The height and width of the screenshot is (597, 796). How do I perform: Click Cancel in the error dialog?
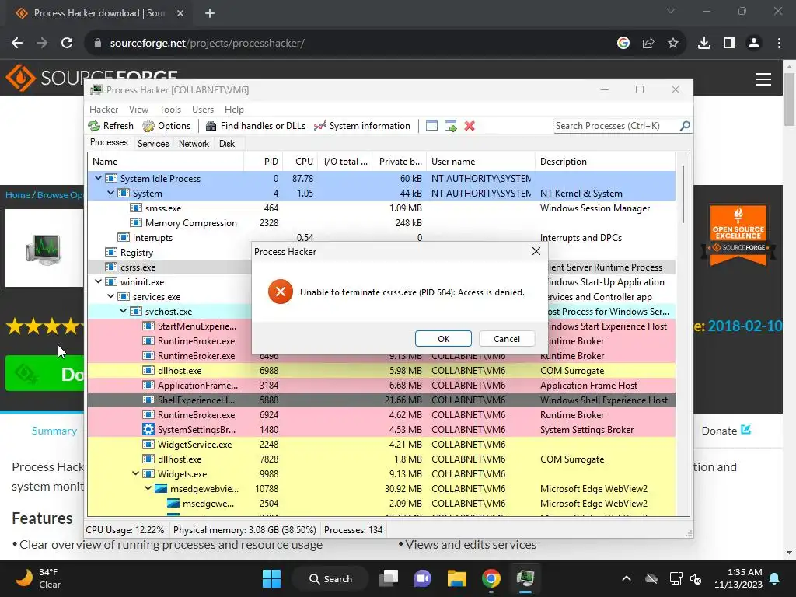click(507, 339)
